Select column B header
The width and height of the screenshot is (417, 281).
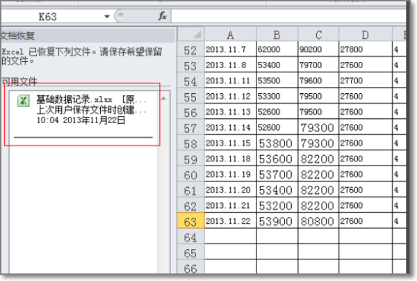coord(277,35)
